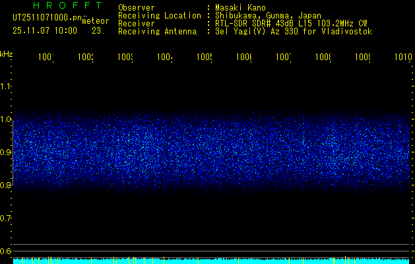Viewport: 415px width, 264px height.
Task: Click the meteor count value 23
Action: point(98,30)
